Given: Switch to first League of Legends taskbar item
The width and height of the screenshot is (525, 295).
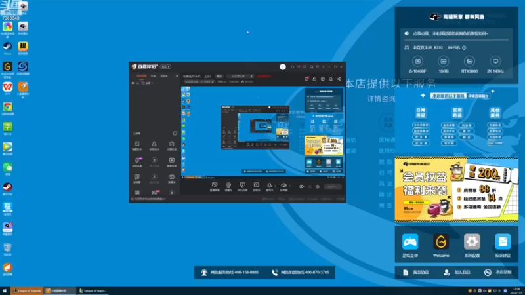Looking at the screenshot, I should coord(27,290).
